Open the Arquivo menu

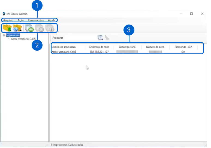click(x=8, y=20)
